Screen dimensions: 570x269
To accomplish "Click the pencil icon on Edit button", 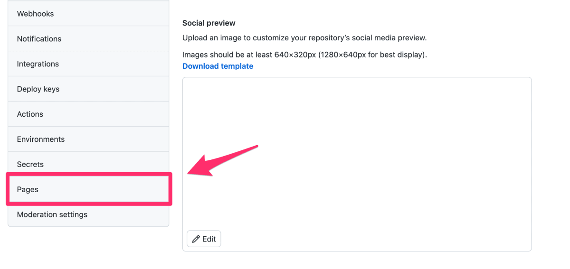I will [x=196, y=239].
